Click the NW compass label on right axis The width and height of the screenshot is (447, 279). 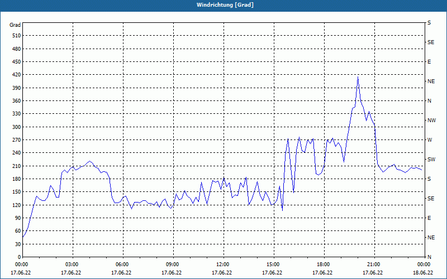tap(431, 120)
